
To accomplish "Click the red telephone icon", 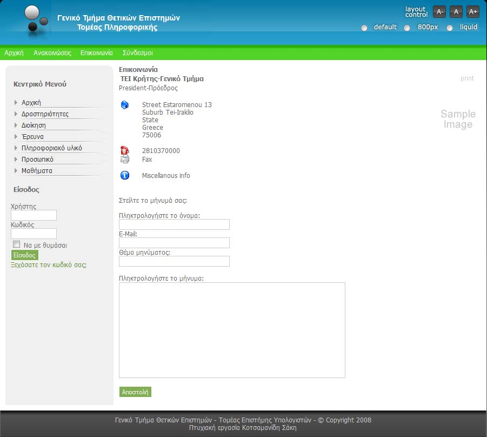I will [124, 150].
